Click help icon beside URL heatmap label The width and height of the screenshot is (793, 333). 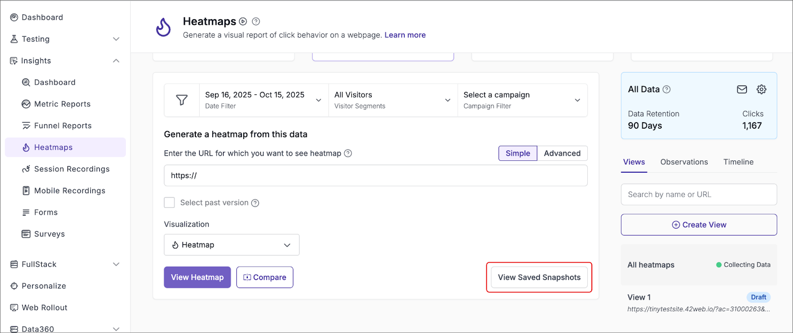pos(348,153)
